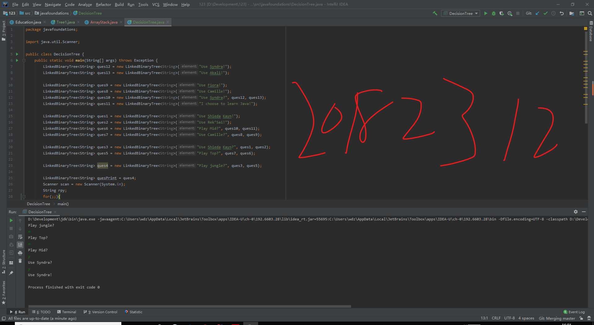The height and width of the screenshot is (325, 594).
Task: Click run gutter icon beside class DecisionTree
Action: 17,54
